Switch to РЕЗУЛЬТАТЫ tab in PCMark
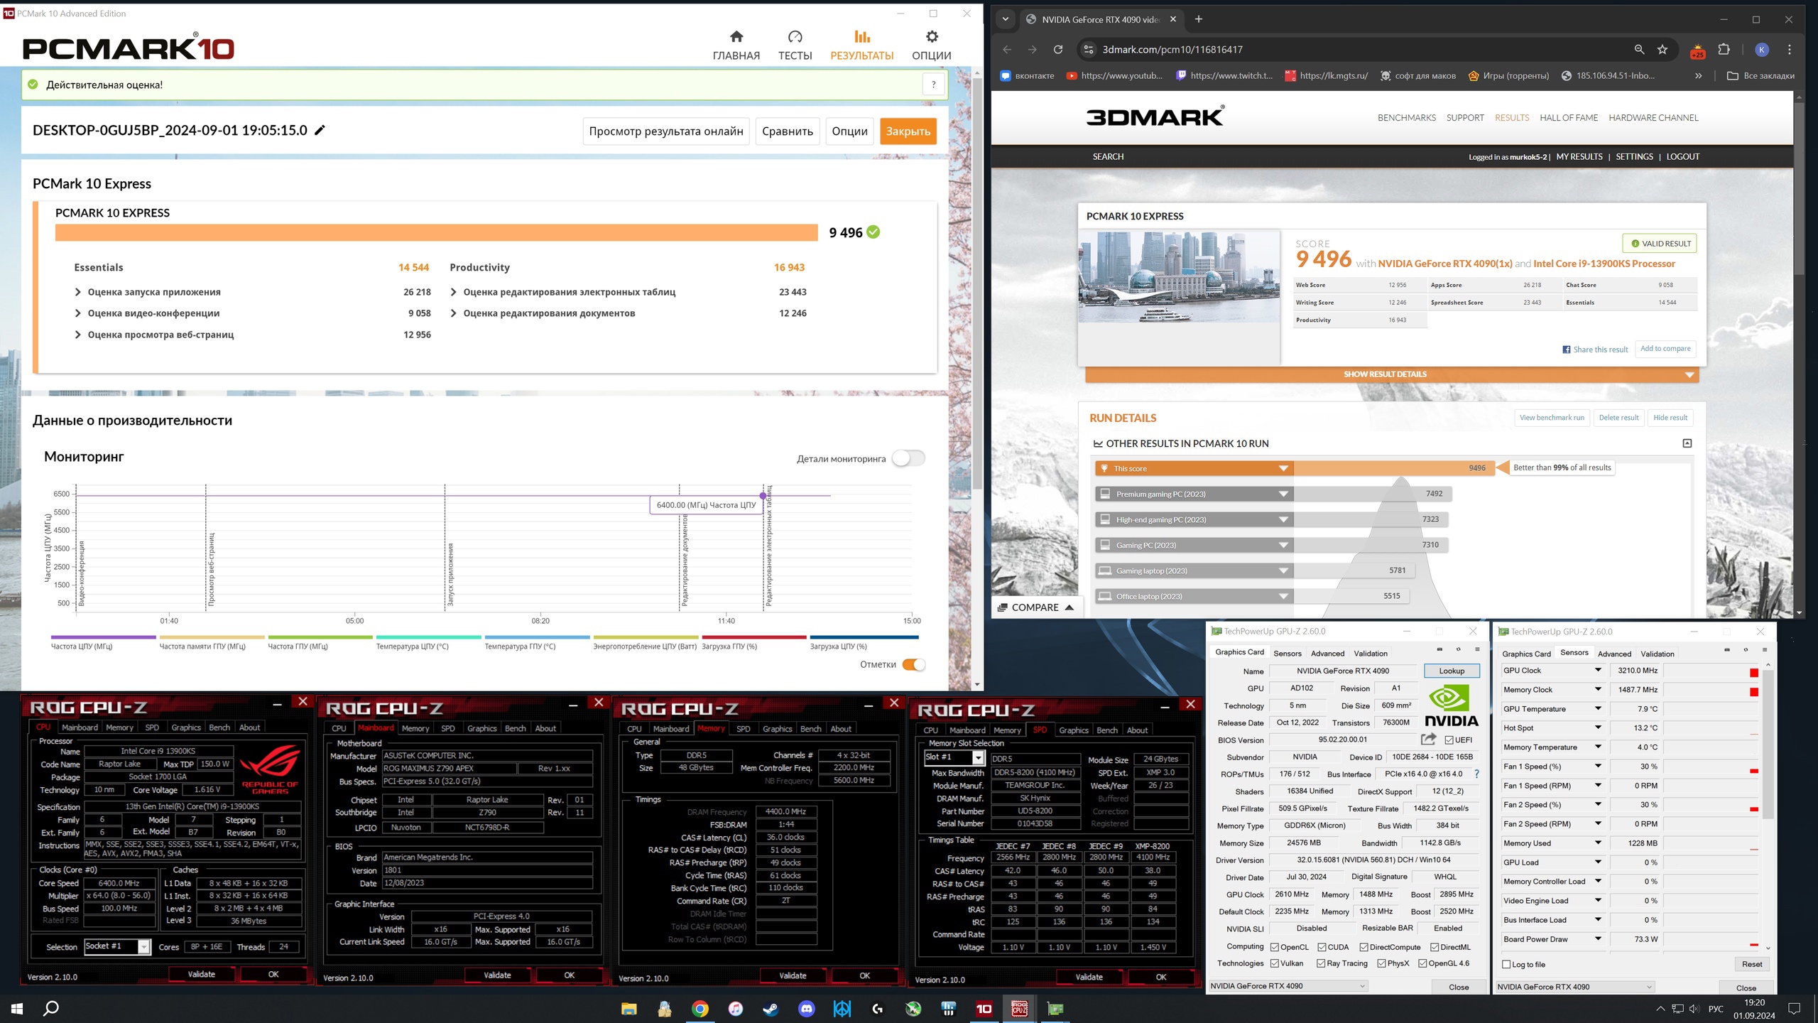Image resolution: width=1818 pixels, height=1023 pixels. point(861,45)
